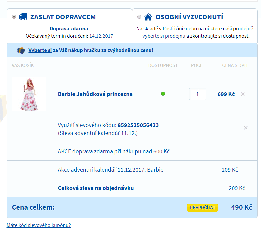Click the delivery truck icon

(x=23, y=17)
